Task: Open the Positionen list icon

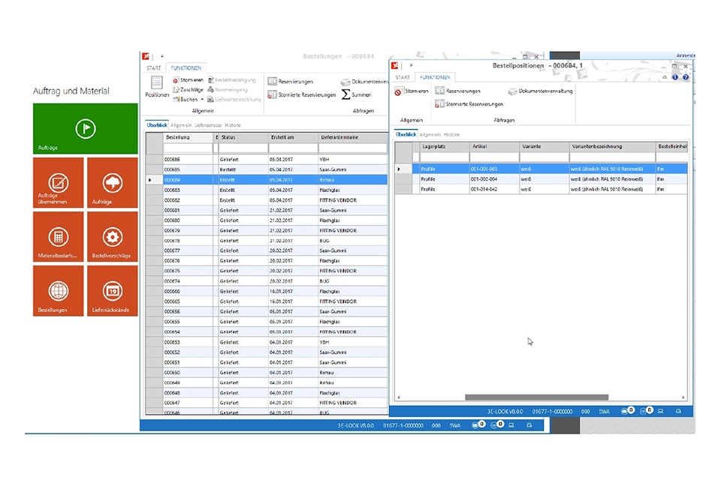Action: [x=155, y=85]
